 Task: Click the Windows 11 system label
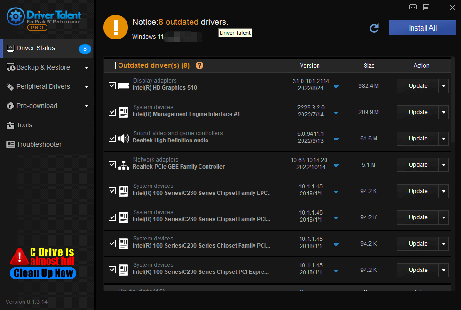pos(148,37)
